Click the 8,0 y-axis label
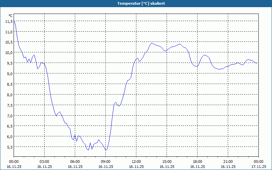Image resolution: width=272 pixels, height=170 pixels. (10, 95)
